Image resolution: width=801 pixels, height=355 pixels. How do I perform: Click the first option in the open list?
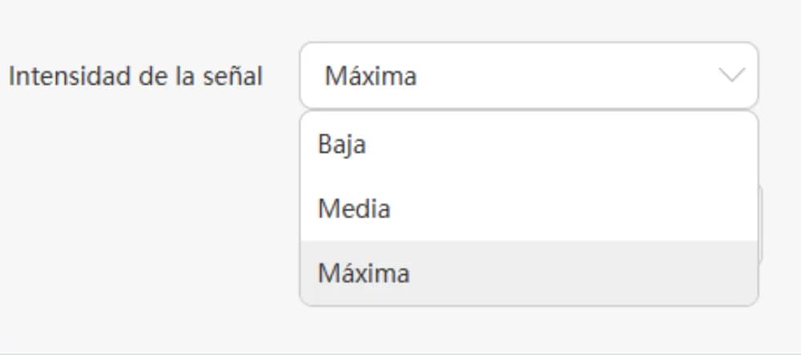[529, 145]
